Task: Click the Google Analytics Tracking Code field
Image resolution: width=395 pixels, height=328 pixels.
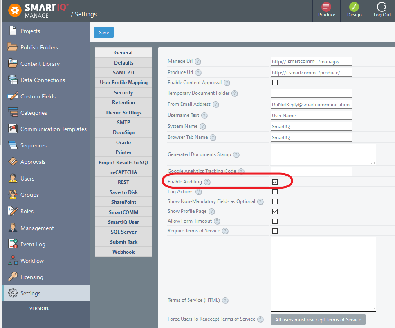Action: point(311,172)
